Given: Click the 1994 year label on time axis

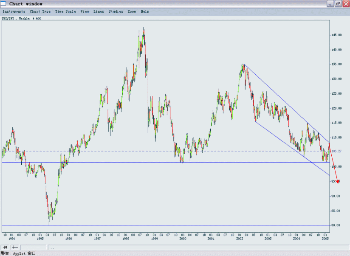Looking at the screenshot, I should (12, 239).
